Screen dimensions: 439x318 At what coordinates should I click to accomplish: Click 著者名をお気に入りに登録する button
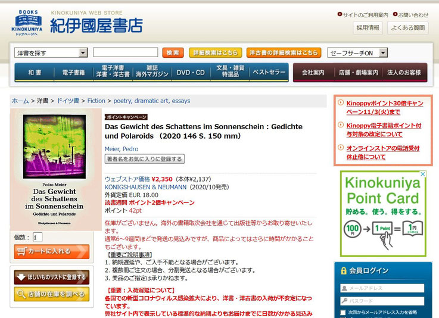145,159
